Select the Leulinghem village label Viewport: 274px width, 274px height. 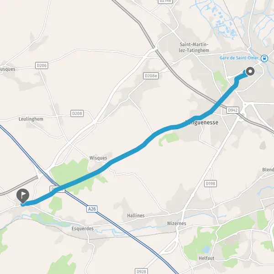click(31, 119)
